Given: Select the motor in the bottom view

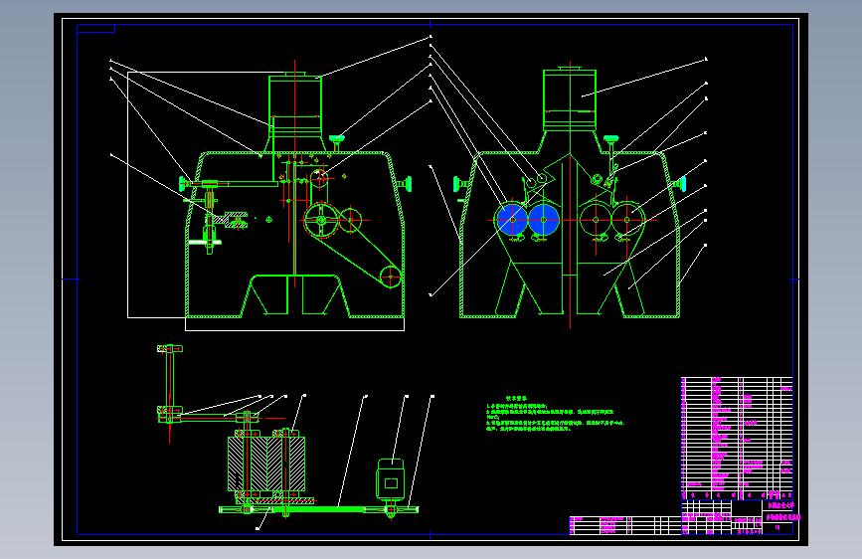Looking at the screenshot, I should click(x=391, y=479).
